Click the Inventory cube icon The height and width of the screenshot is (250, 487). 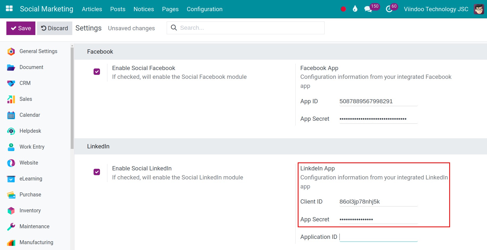coord(11,211)
